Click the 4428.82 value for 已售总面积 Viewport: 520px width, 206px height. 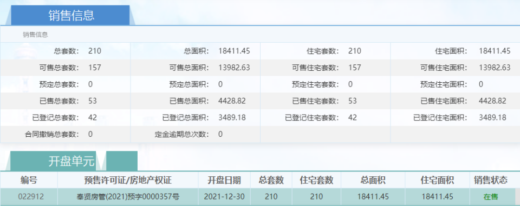(232, 101)
